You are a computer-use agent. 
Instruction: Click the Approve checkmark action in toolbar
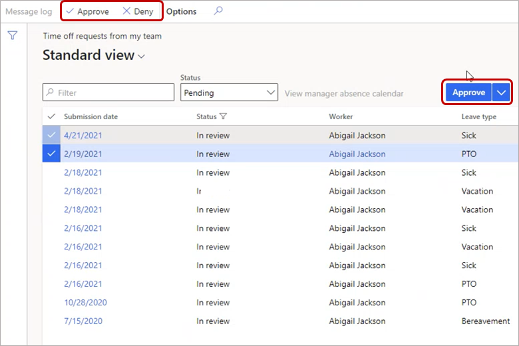click(87, 11)
